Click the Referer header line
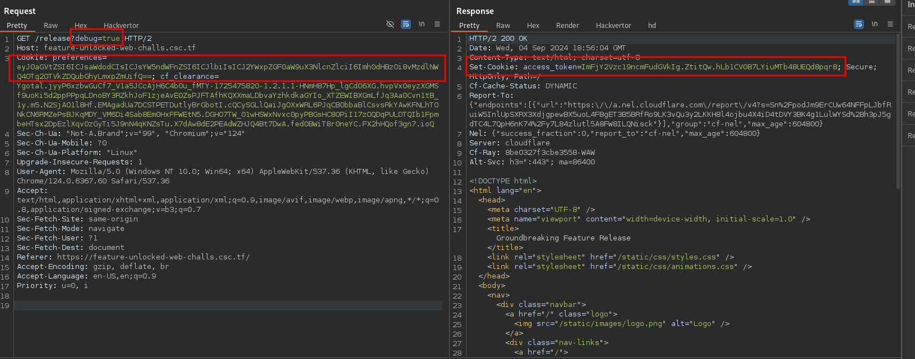The image size is (915, 359). click(x=133, y=257)
